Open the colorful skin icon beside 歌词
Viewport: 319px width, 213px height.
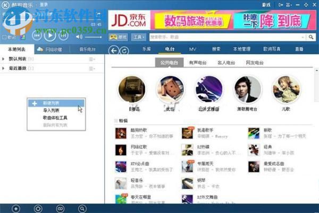[22, 37]
